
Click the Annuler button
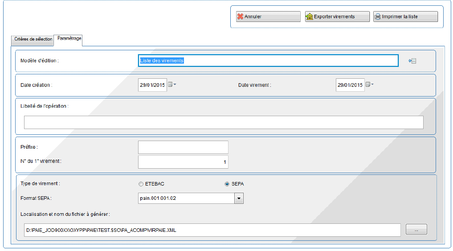[x=268, y=16]
